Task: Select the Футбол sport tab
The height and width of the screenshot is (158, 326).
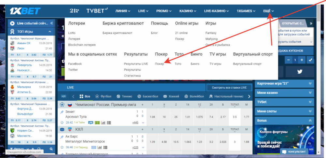Action: coord(103,96)
